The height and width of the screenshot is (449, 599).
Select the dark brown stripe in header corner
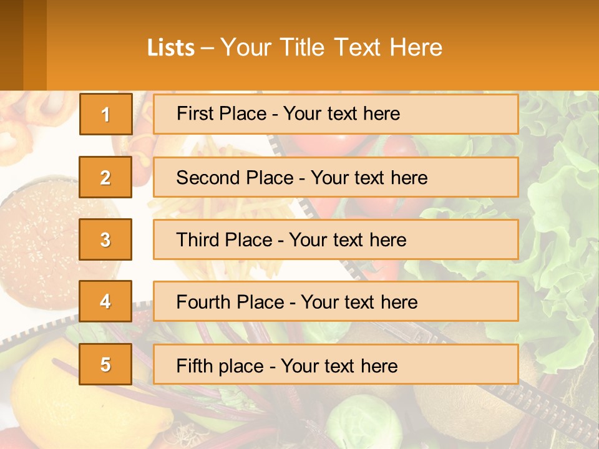click(11, 45)
